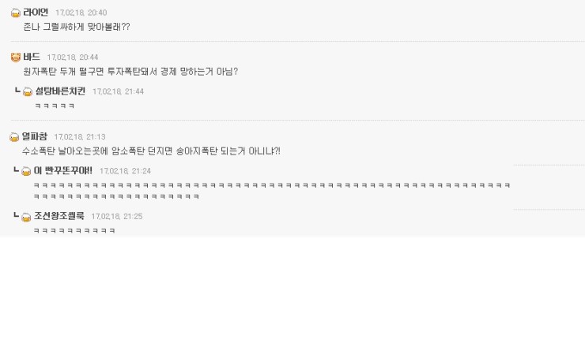The width and height of the screenshot is (585, 339).
Task: Click the comment text starting with 원자폭탄
Action: [130, 72]
